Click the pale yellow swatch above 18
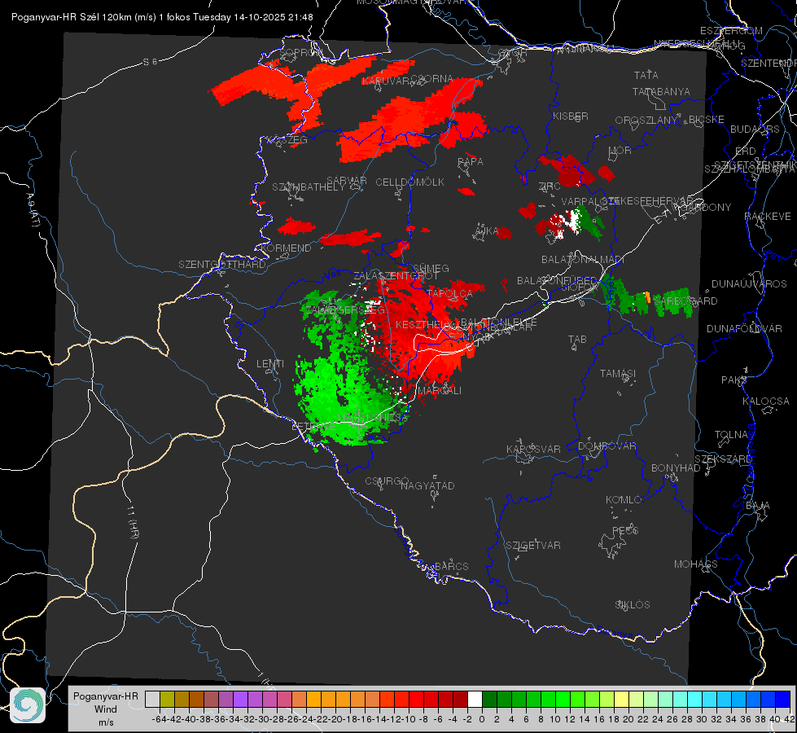The width and height of the screenshot is (797, 733). coord(622,699)
